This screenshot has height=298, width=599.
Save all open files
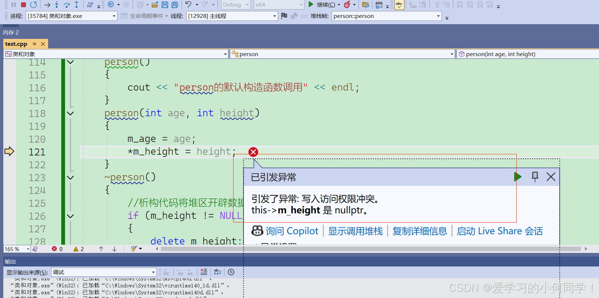[175, 5]
